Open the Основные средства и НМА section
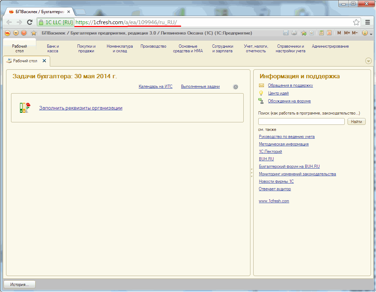The width and height of the screenshot is (376, 292). click(188, 48)
